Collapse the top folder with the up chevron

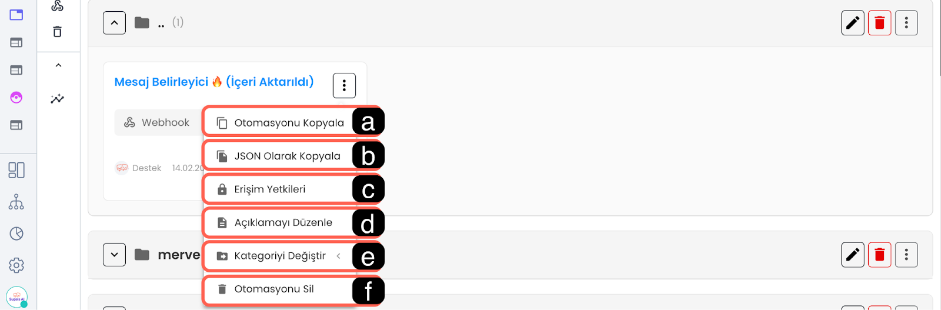pos(114,23)
